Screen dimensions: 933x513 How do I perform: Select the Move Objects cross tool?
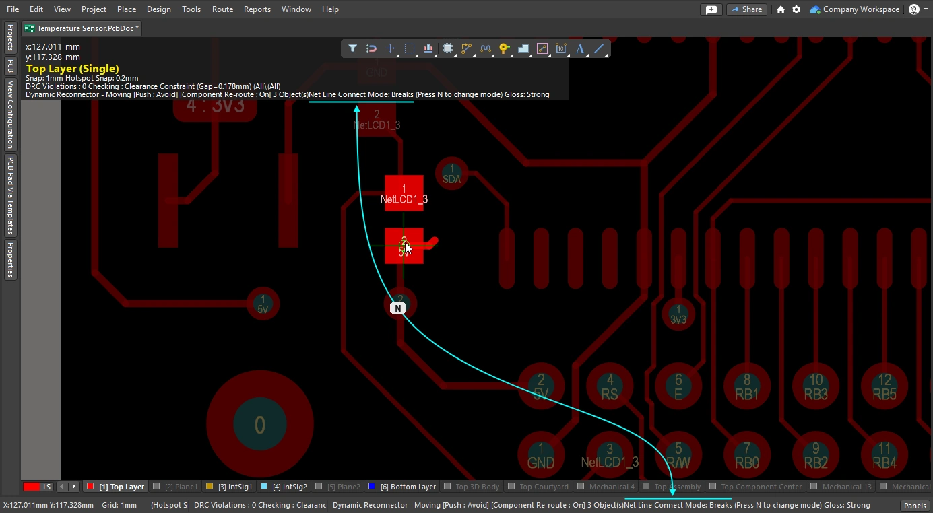click(x=390, y=48)
